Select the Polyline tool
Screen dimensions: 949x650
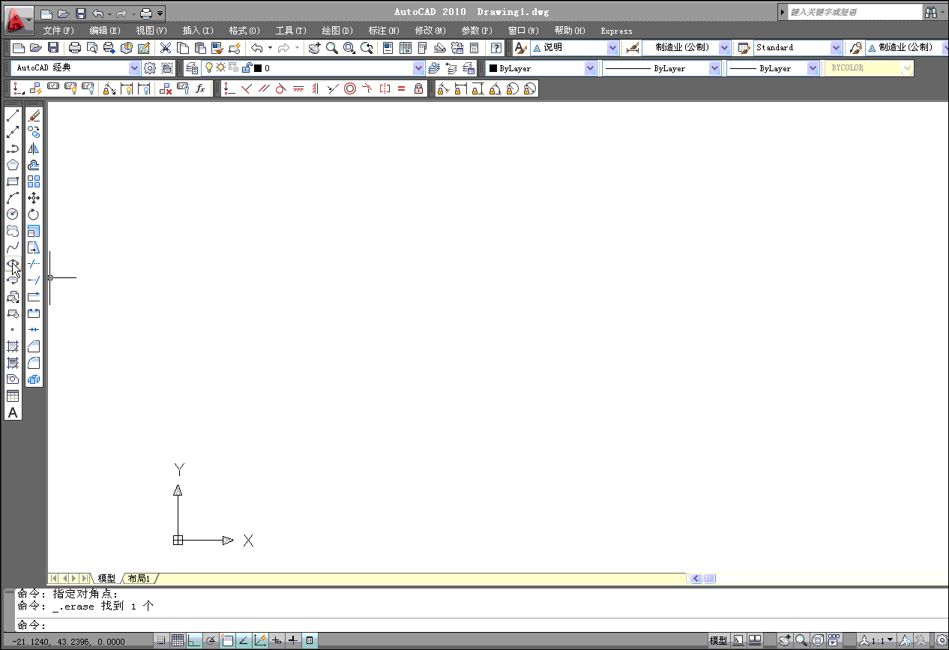click(13, 148)
